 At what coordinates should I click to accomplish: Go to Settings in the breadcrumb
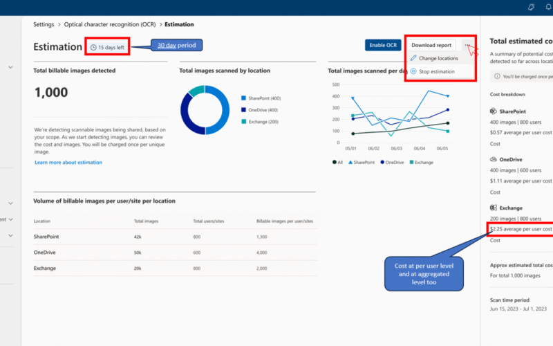click(x=44, y=24)
